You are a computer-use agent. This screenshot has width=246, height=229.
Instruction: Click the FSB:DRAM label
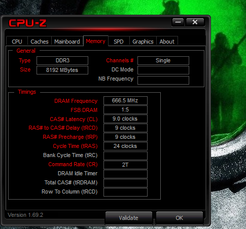(84, 110)
